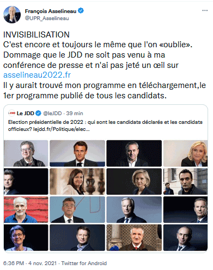This screenshot has height=270, width=213.
Task: Click the 6:36 PM · 4 nov. 2021 timestamp
Action: (30, 263)
